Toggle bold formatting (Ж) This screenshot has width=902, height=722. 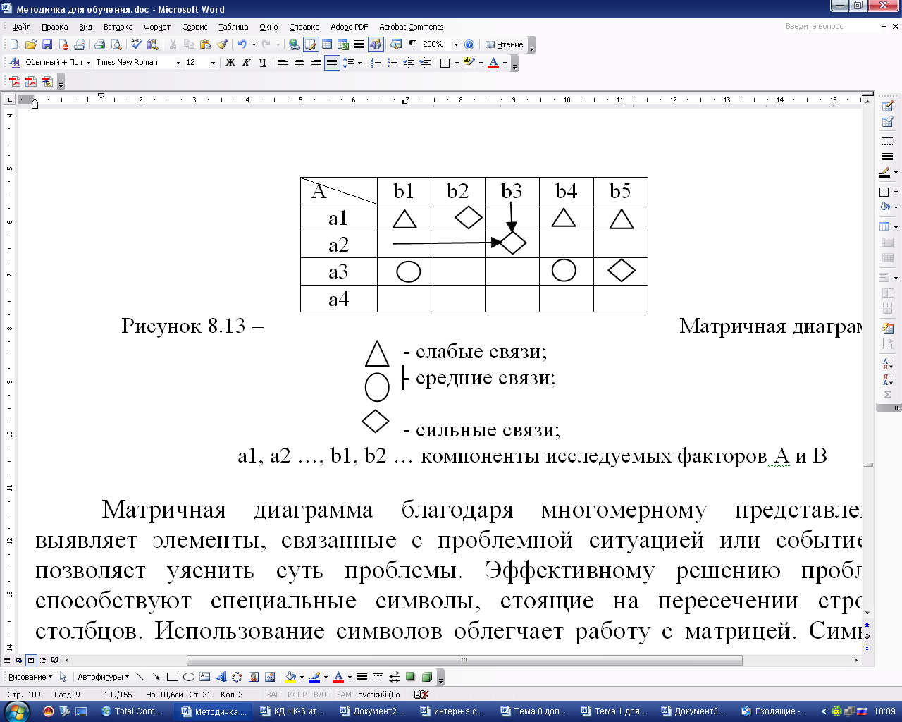230,63
